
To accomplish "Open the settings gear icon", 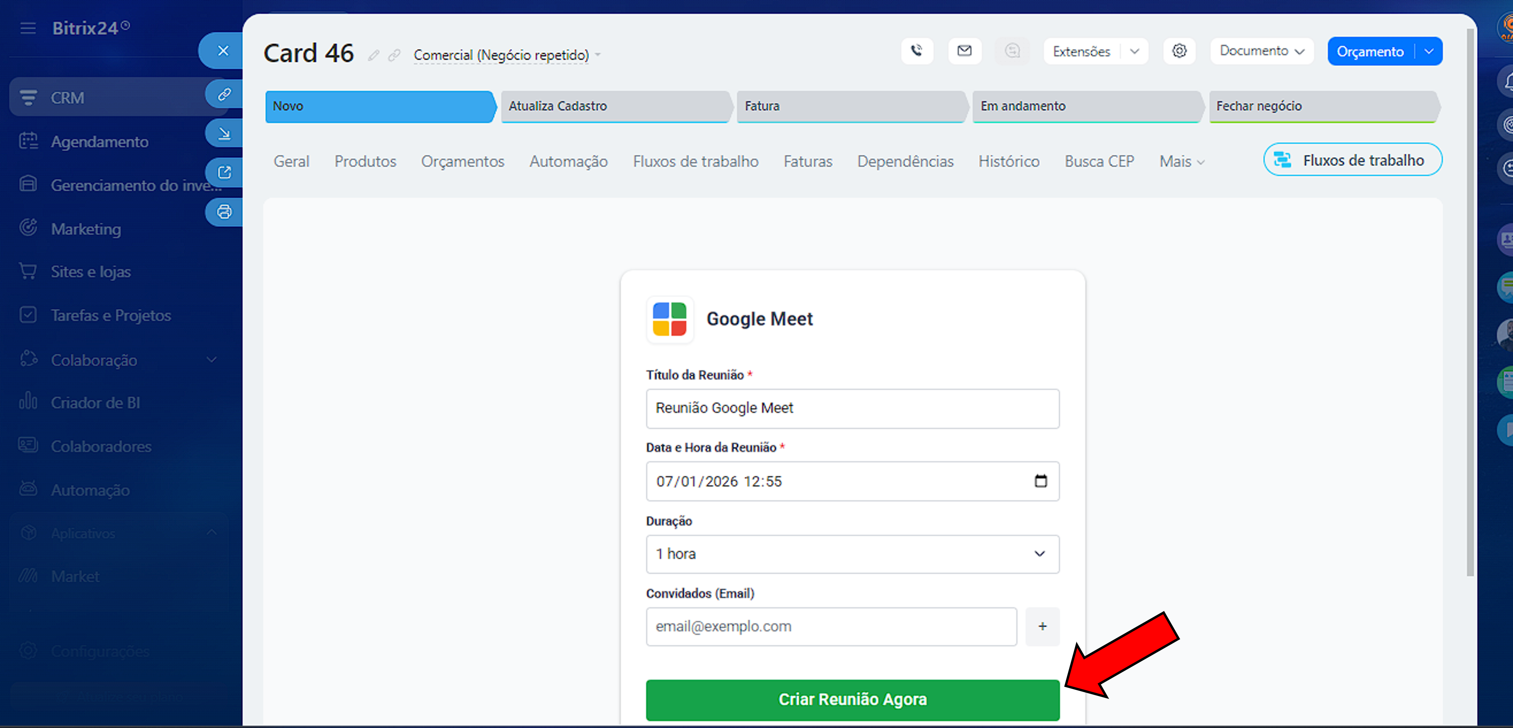I will (1179, 51).
